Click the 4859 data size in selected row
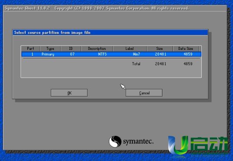 pyautogui.click(x=188, y=54)
